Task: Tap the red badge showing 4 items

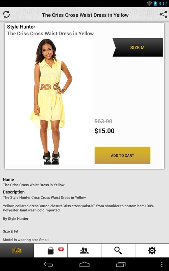Action: pyautogui.click(x=61, y=249)
